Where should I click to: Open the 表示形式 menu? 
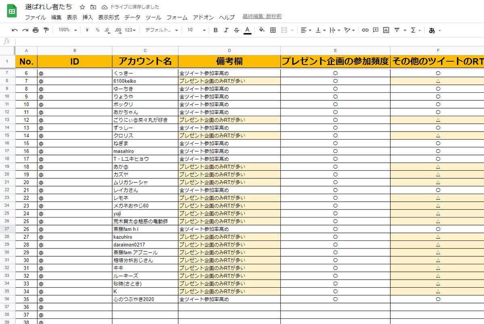(x=108, y=17)
